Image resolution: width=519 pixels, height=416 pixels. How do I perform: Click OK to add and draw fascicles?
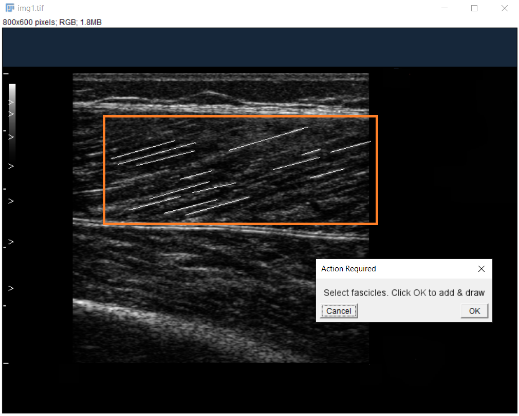click(x=474, y=311)
